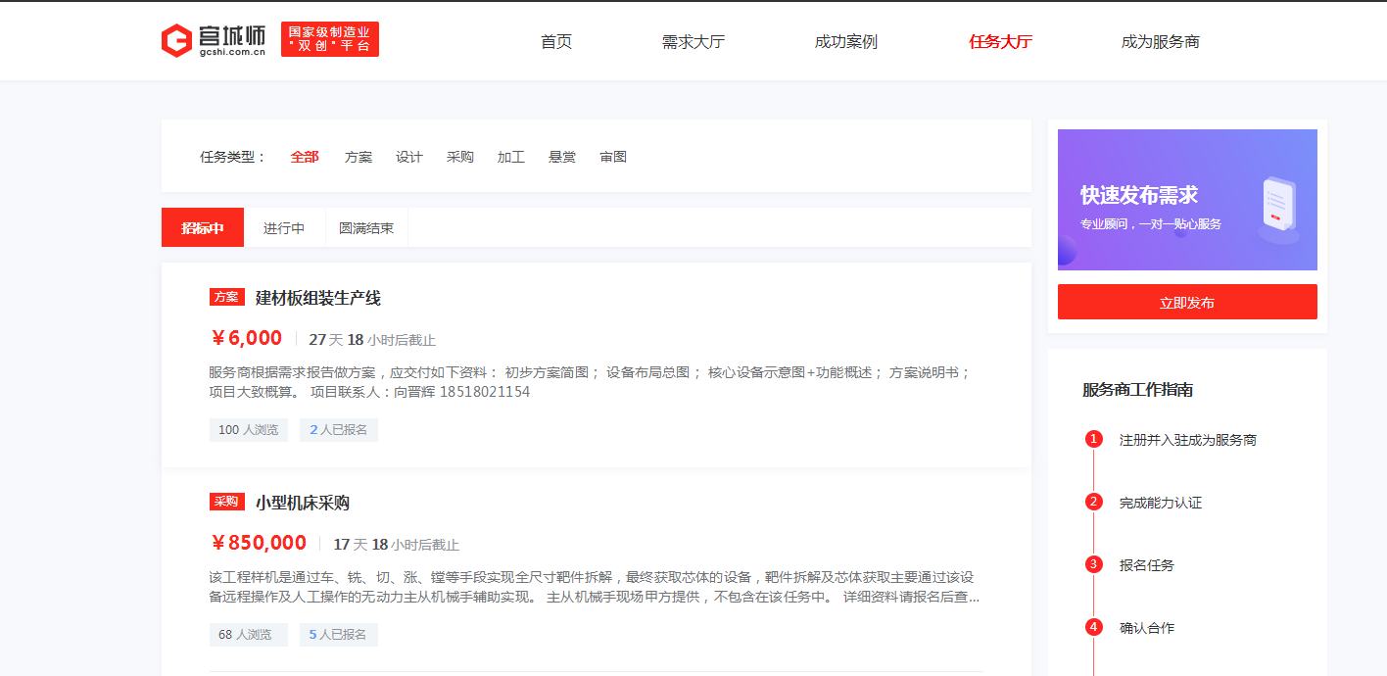
Task: Click the ¥850,000 price
Action: point(259,543)
